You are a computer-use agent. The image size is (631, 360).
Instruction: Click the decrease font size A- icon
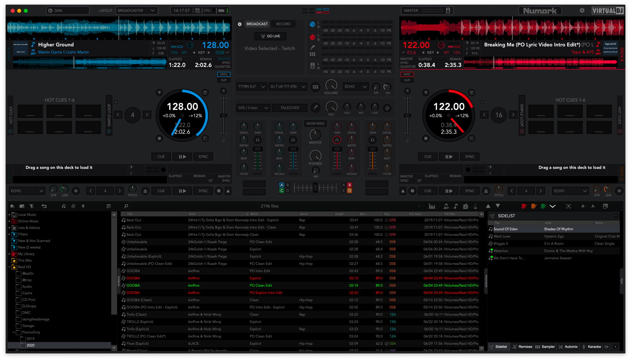[x=593, y=206]
